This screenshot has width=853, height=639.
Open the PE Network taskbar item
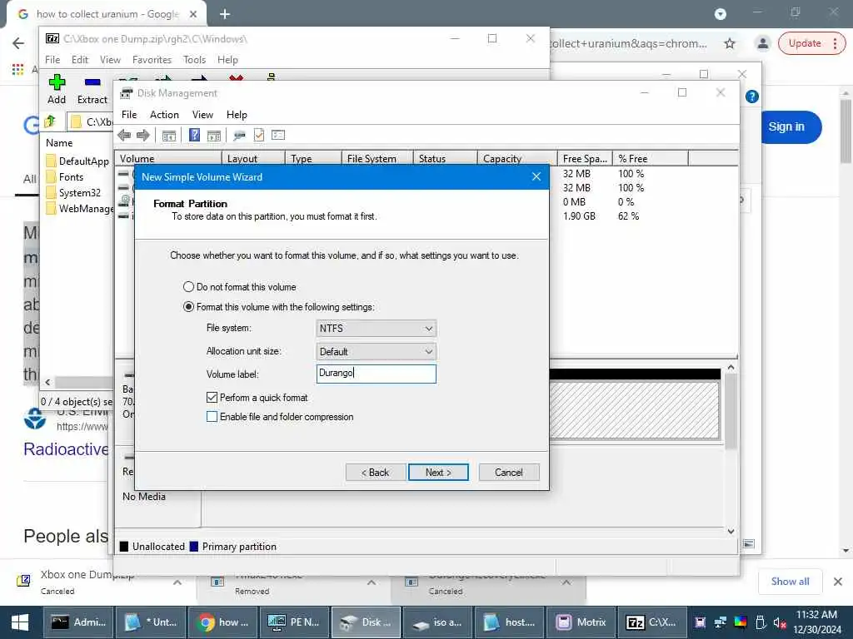pos(294,622)
